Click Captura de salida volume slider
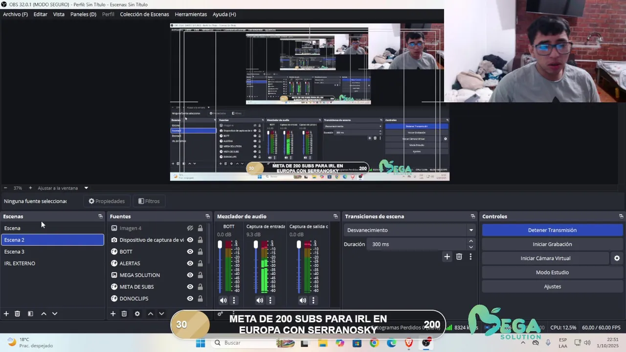 coord(299,244)
